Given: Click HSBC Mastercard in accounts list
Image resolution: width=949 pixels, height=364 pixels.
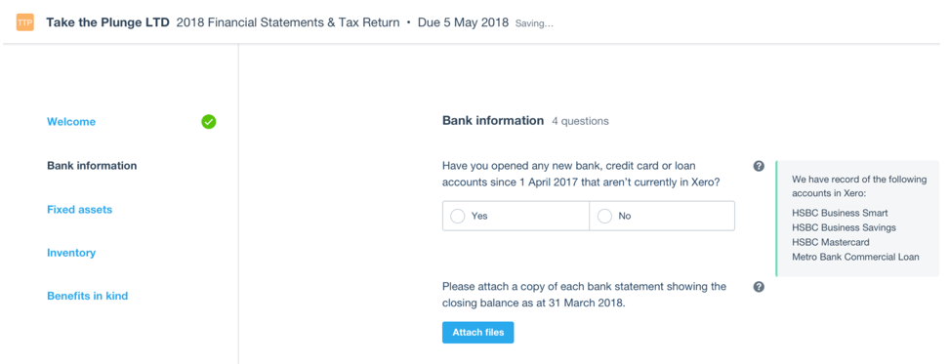Looking at the screenshot, I should coord(830,242).
